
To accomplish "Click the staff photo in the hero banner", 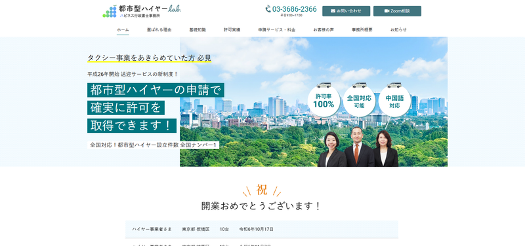I will pos(358,147).
